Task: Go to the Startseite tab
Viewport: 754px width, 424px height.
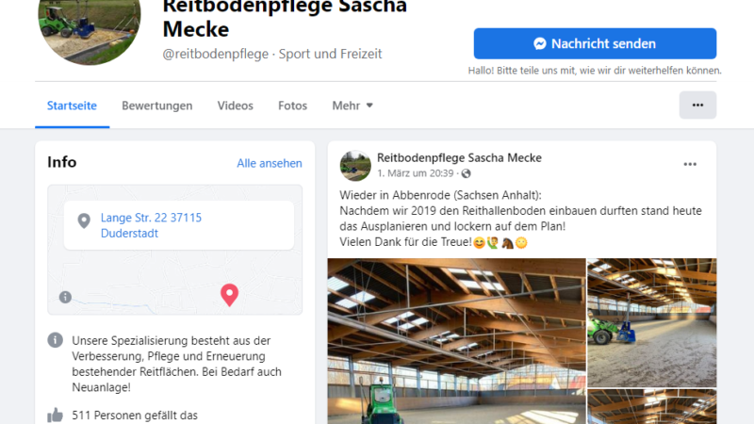Action: click(72, 106)
